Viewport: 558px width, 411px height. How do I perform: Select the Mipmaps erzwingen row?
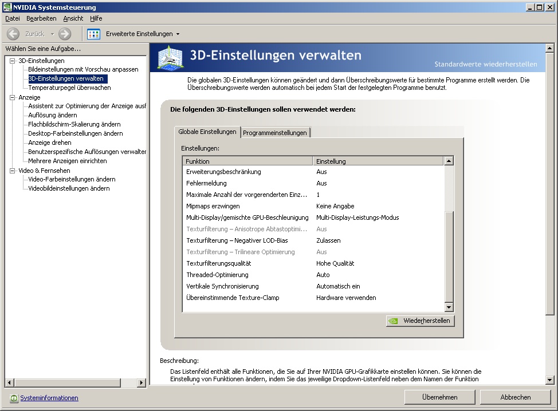(314, 206)
